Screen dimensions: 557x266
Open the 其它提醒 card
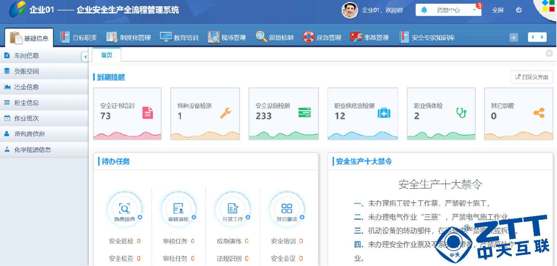pyautogui.click(x=518, y=114)
